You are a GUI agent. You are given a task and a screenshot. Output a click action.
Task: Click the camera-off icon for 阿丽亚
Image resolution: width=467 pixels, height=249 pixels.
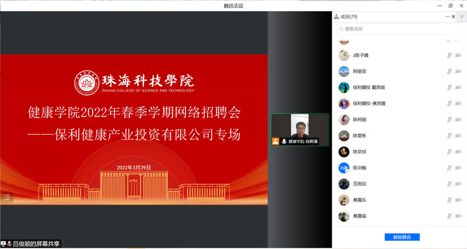(x=458, y=71)
